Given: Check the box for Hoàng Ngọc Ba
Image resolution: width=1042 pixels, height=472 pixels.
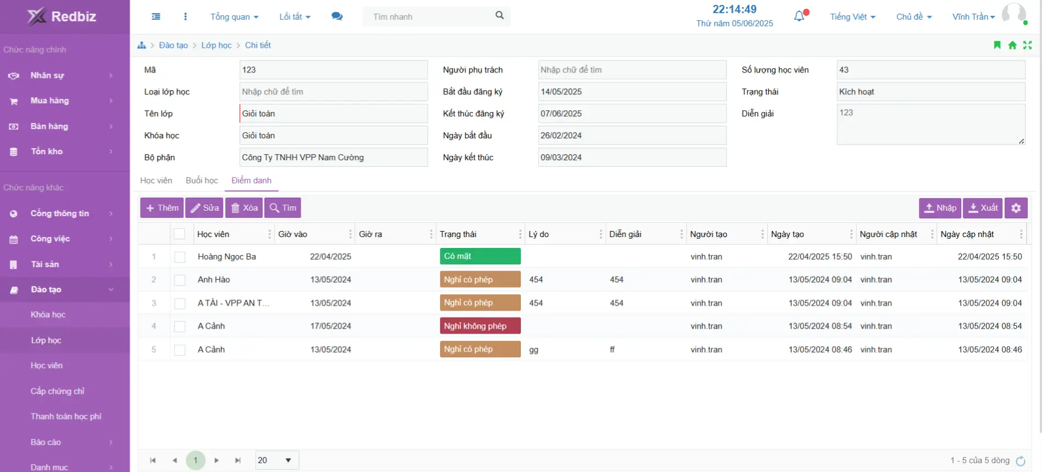Looking at the screenshot, I should [180, 257].
